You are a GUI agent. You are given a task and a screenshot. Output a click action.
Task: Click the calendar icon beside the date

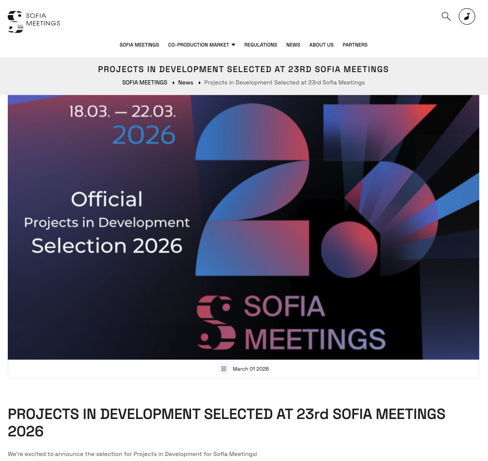click(x=223, y=369)
